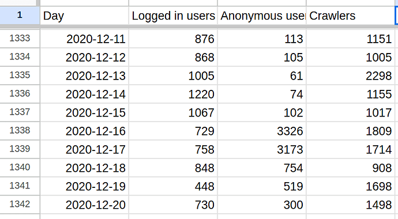Viewport: 398px width, 219px height.
Task: Select entire row 1342
Action: pyautogui.click(x=20, y=204)
